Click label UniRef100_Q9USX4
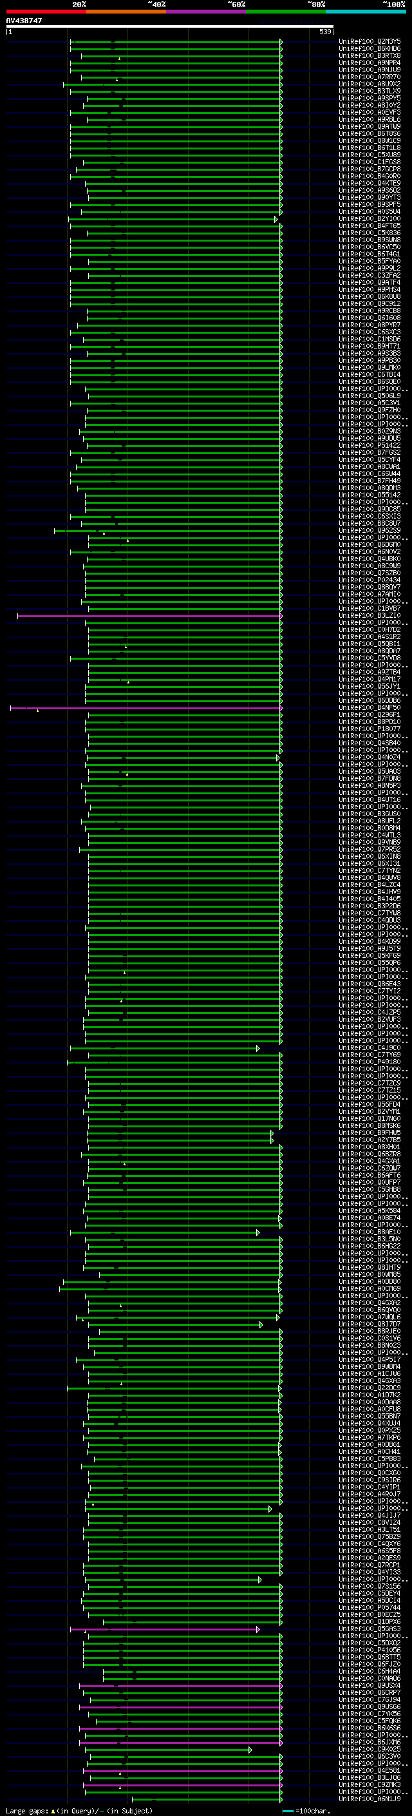Screen dimensions: 412x1816 (370, 1686)
